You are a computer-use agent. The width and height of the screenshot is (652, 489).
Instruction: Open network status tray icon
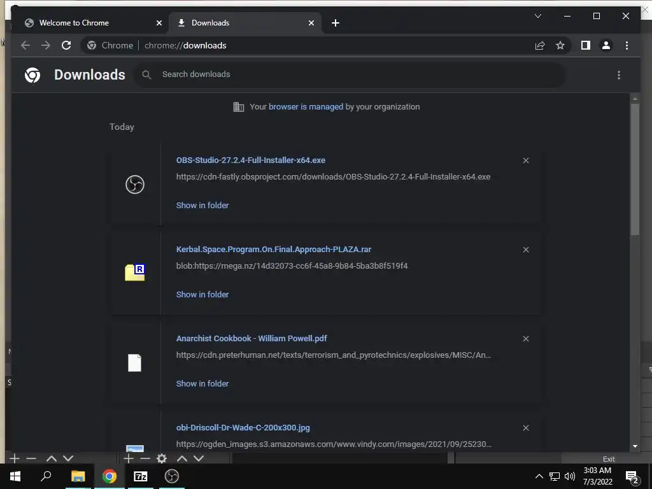click(x=555, y=476)
